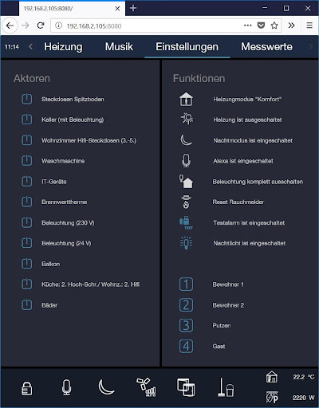Click the satellite AUTO icon in bottom bar

(146, 387)
